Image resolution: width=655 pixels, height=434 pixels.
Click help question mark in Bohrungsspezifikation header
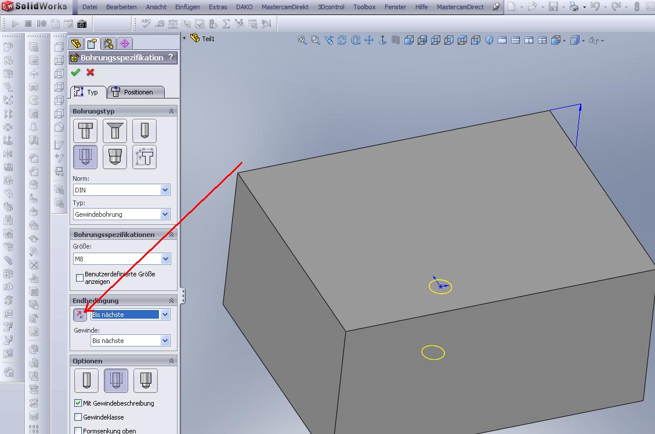pos(171,57)
